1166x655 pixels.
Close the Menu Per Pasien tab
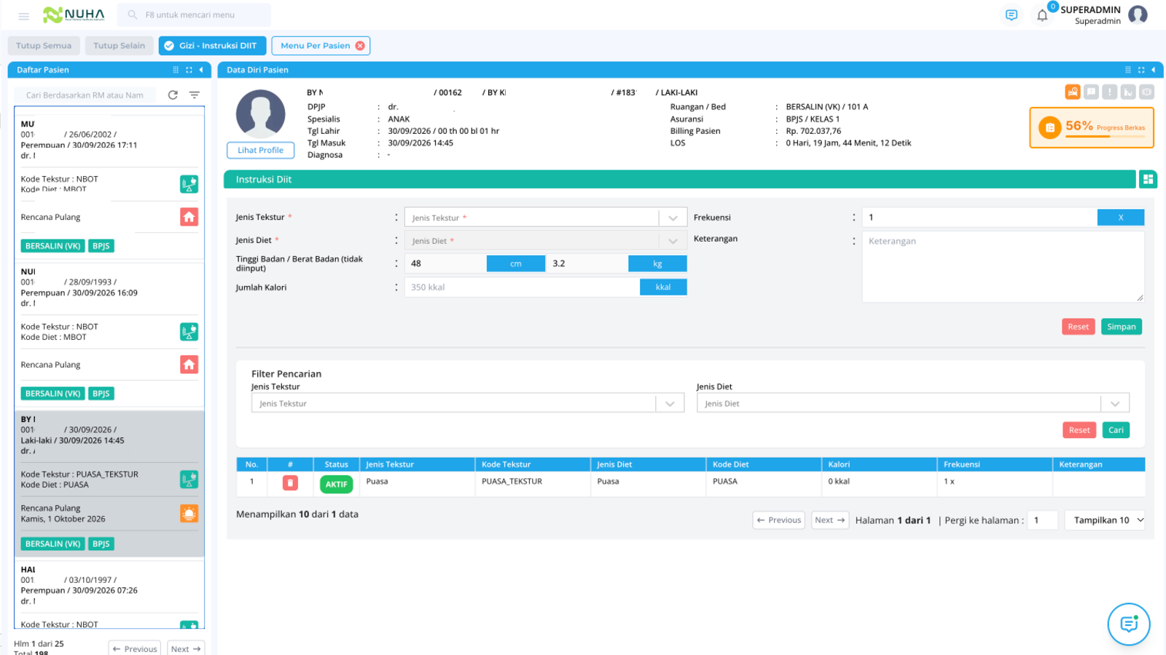360,46
